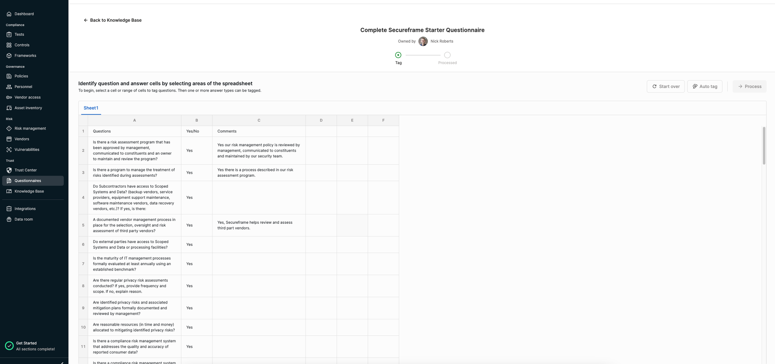
Task: Click the Asset inventory devices icon
Action: (x=9, y=108)
